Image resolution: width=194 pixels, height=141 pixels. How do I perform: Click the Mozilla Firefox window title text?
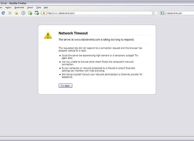tap(13, 3)
